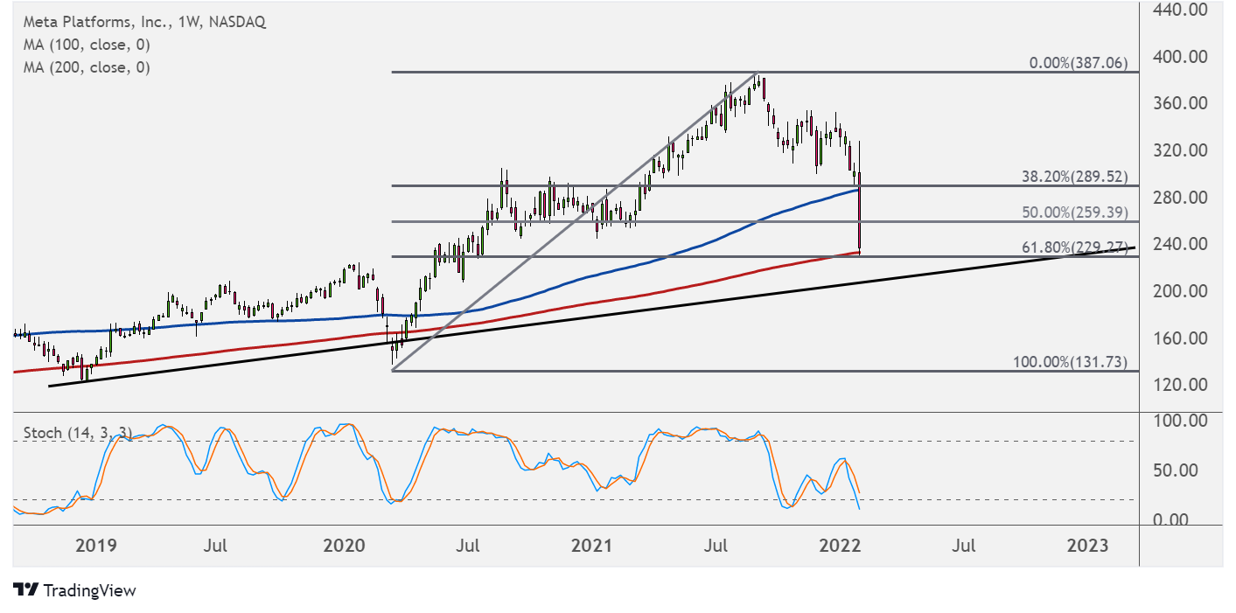1236x613 pixels.
Task: Select 2022 on the time axis
Action: click(x=840, y=547)
